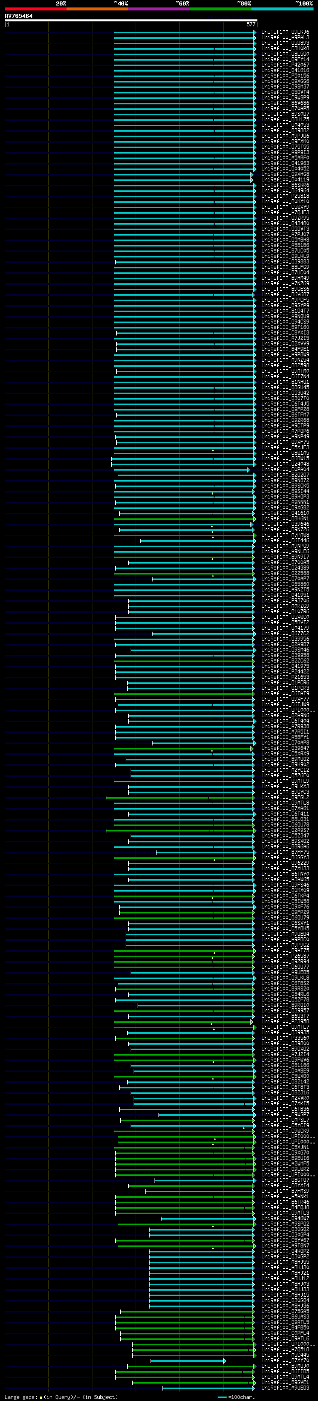
Task: Click the UniRef100_Q5D893 hit label
Action: tap(285, 43)
